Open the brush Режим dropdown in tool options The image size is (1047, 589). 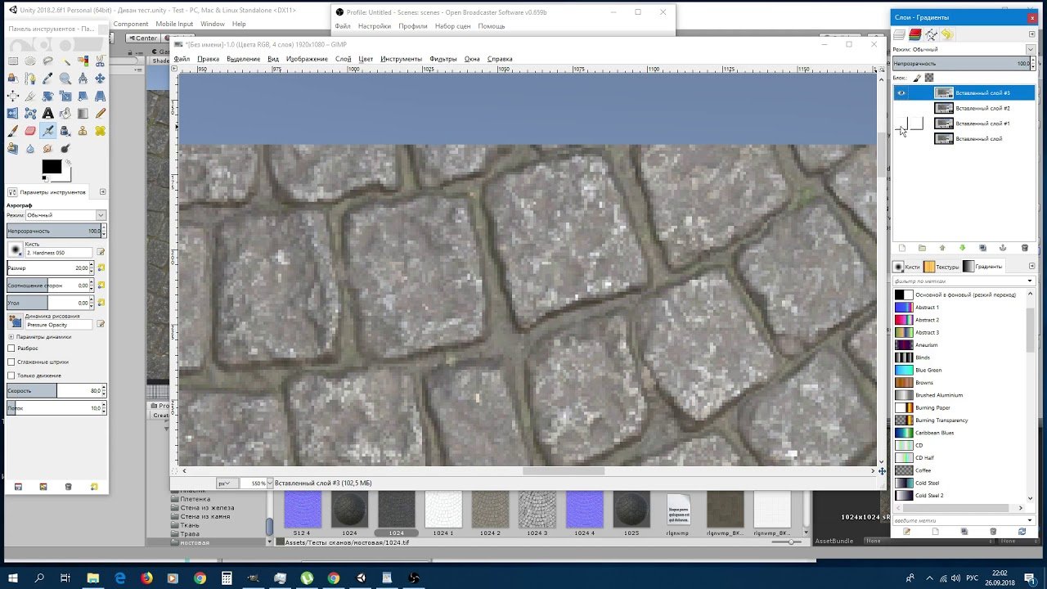pos(65,215)
